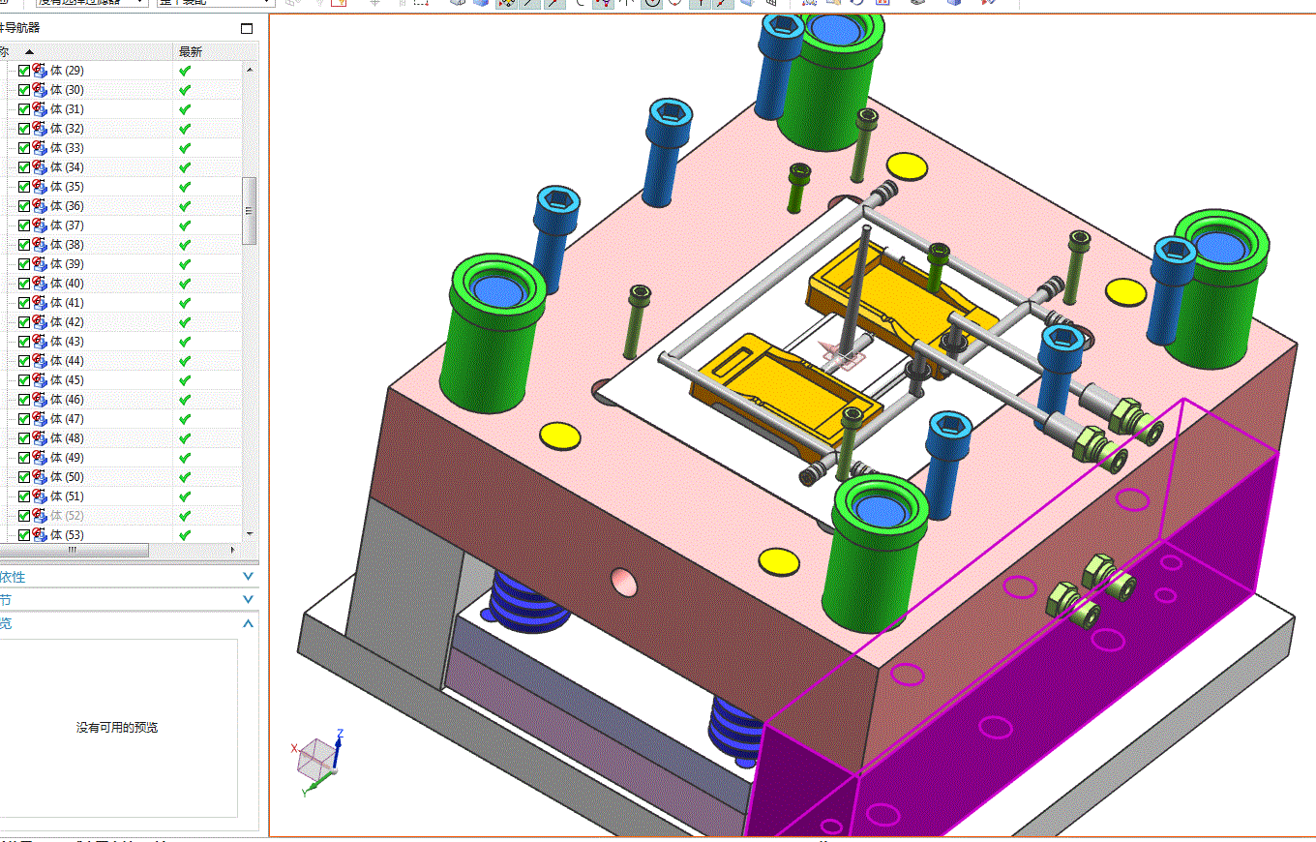Hide body 体 (38) via its checkbox
1316x842 pixels.
(x=24, y=245)
